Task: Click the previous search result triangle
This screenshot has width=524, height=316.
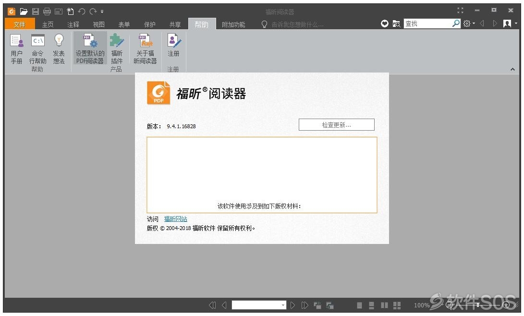Action: (x=482, y=24)
